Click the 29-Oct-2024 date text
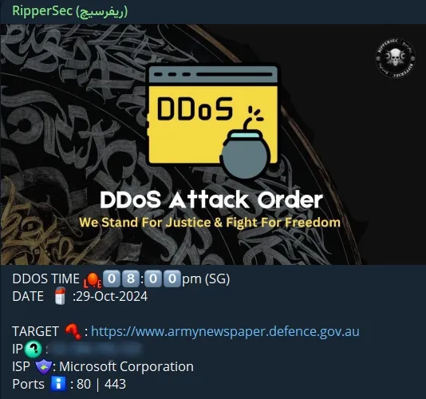Viewport: 426px width, 399px height. [112, 296]
